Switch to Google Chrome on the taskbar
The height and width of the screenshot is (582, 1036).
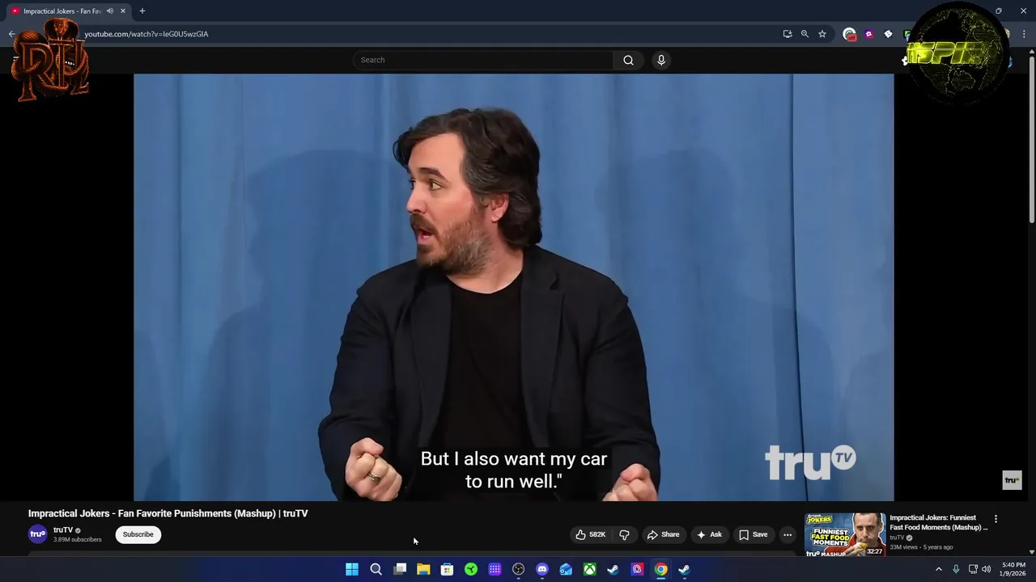661,570
